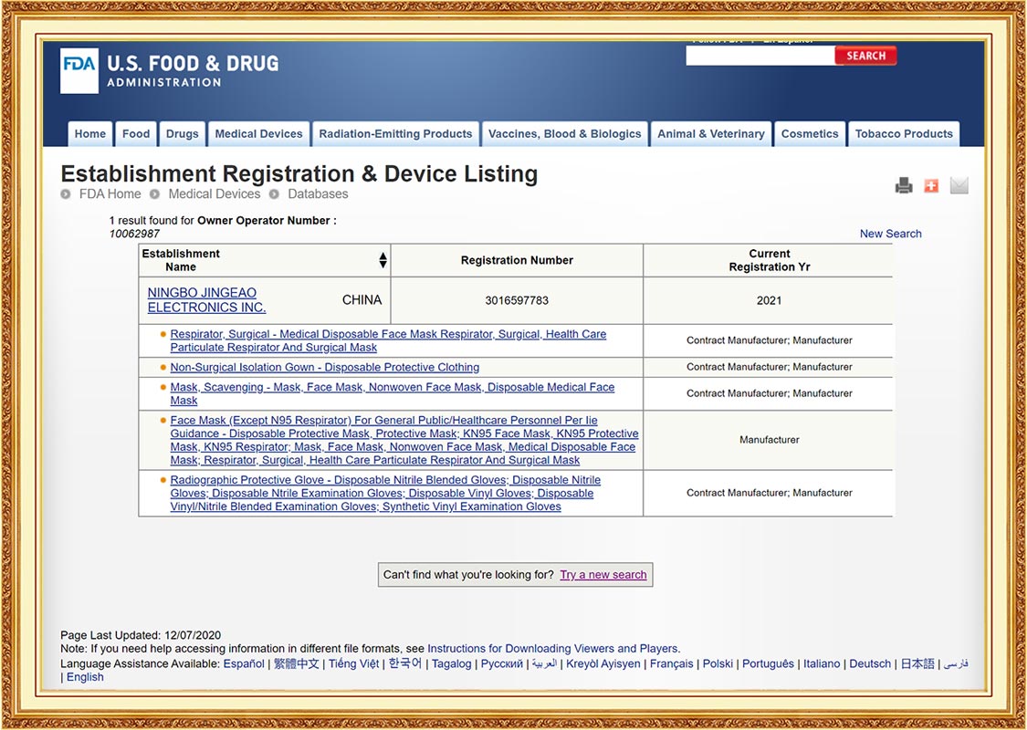Click registration number 3016597783

517,300
